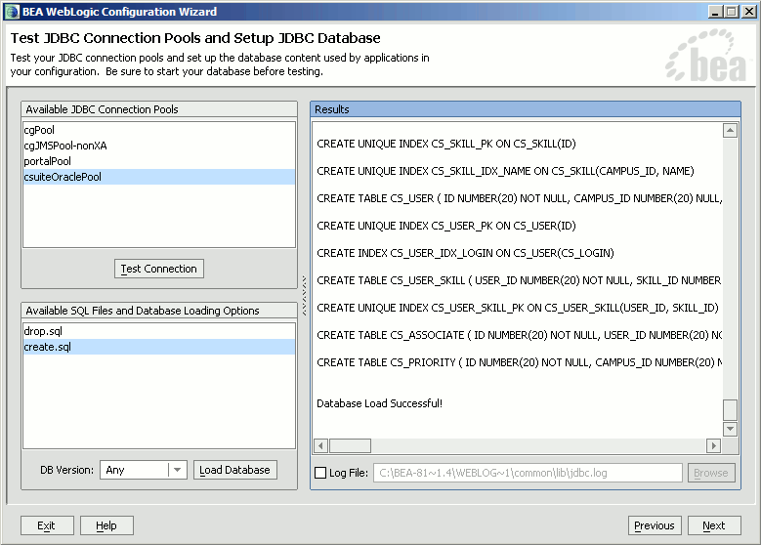Click 'CREATE TABLE CS_ASSOCIATE' result line
This screenshot has height=545, width=761.
click(x=520, y=335)
